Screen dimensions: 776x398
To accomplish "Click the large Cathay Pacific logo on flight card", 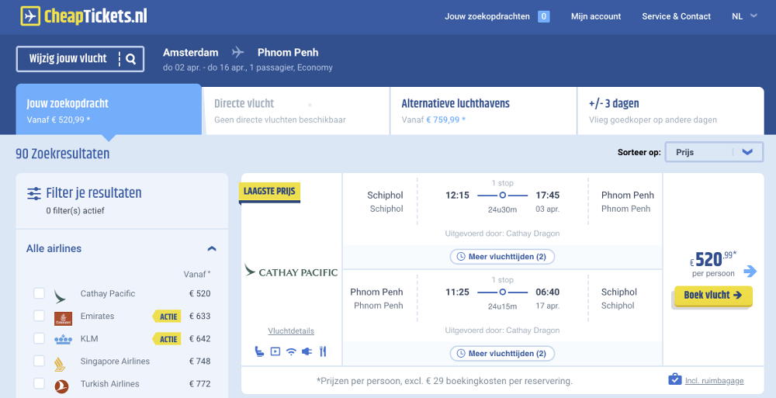I will [291, 272].
